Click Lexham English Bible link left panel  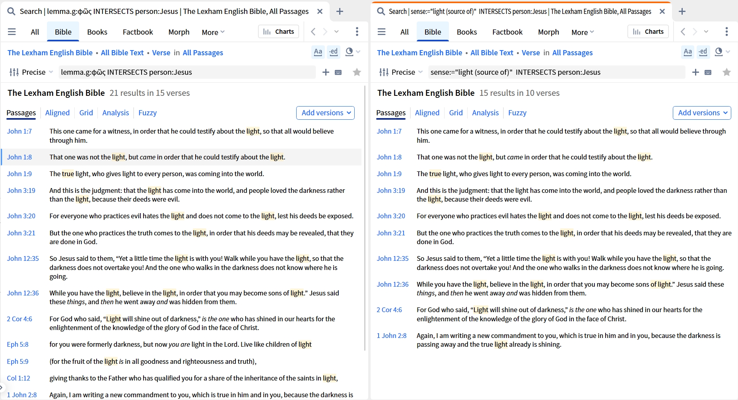50,52
